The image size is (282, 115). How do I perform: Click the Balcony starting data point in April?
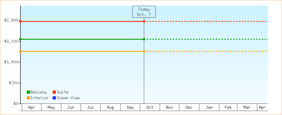20,39
